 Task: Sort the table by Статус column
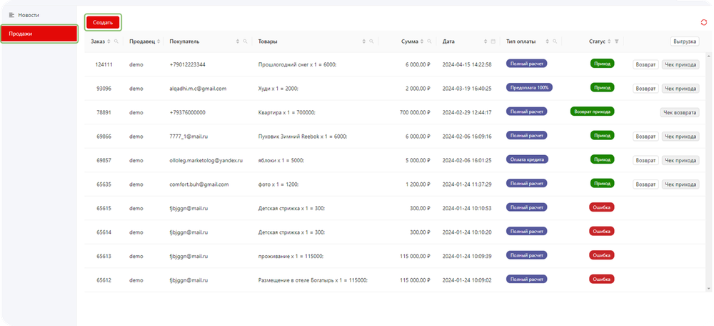(609, 41)
